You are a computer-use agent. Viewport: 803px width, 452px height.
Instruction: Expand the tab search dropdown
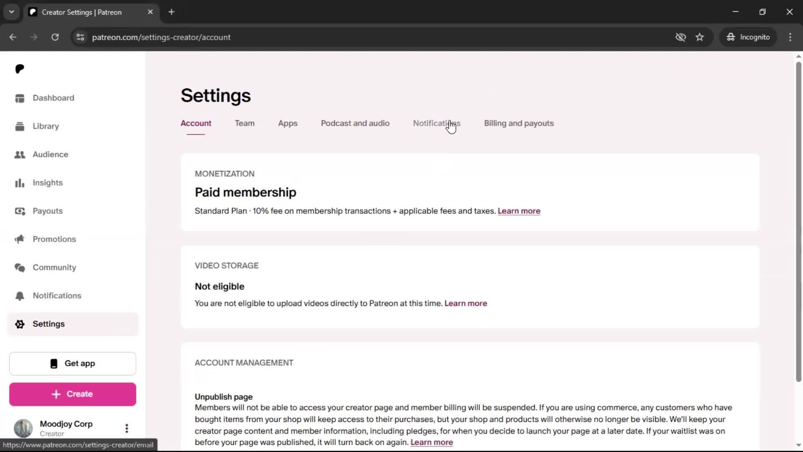pyautogui.click(x=12, y=12)
